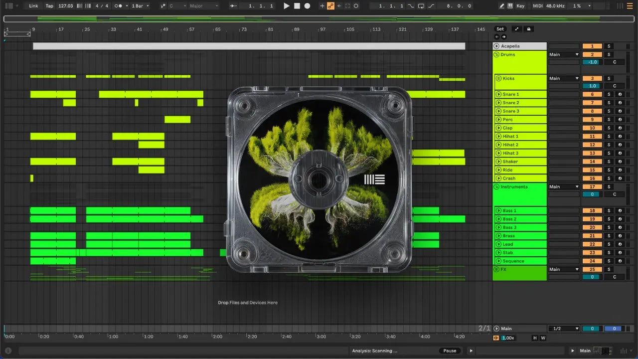Click the 127.03 tempo field
The image size is (638, 359).
(x=65, y=6)
